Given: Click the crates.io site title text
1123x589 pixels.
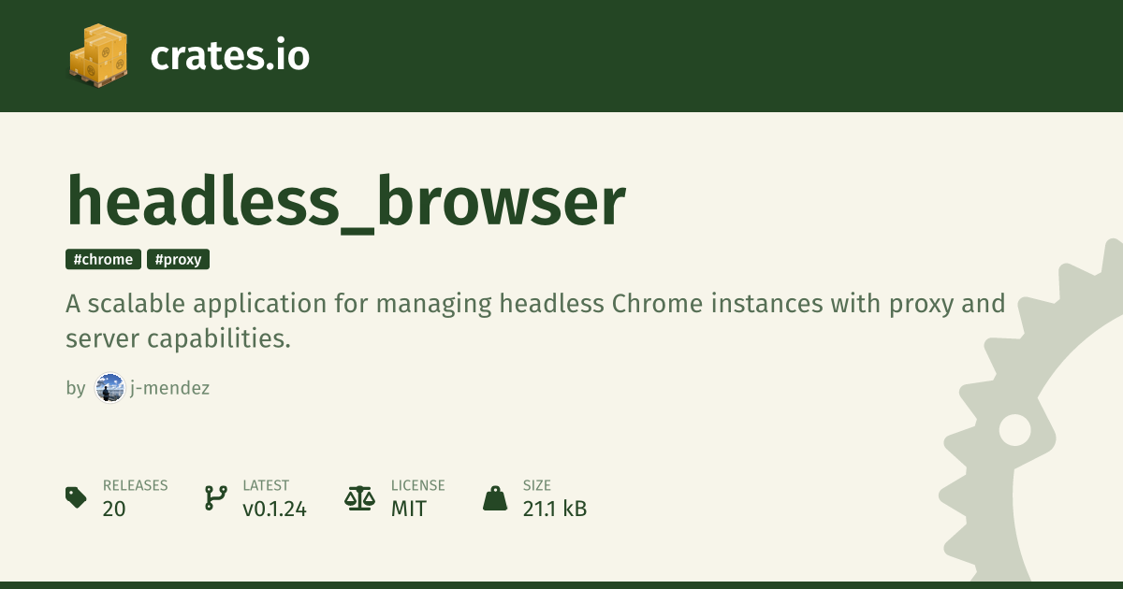Looking at the screenshot, I should pos(229,57).
